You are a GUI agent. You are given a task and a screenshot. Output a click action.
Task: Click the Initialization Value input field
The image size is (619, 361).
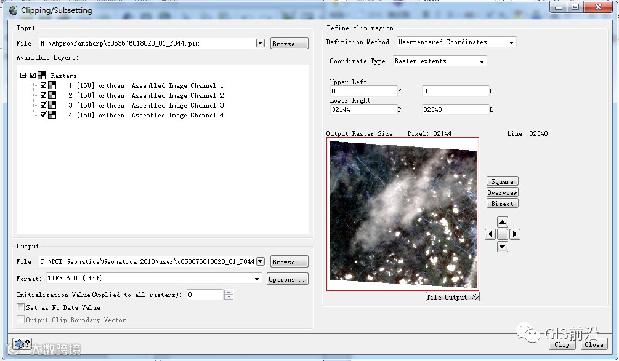pyautogui.click(x=205, y=295)
